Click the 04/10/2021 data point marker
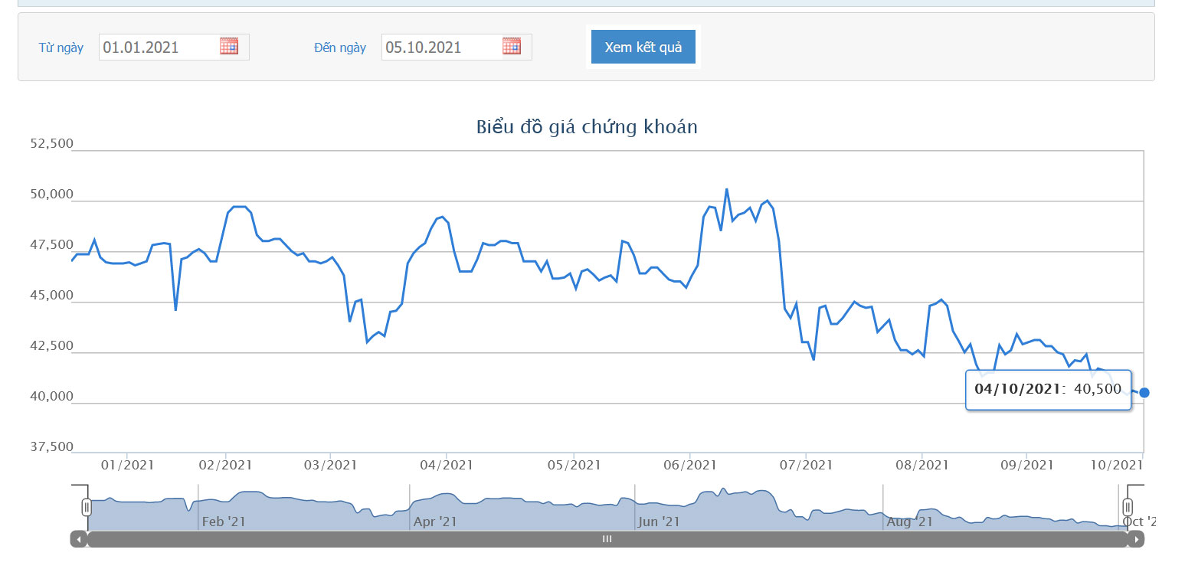This screenshot has width=1185, height=569. tap(1144, 392)
